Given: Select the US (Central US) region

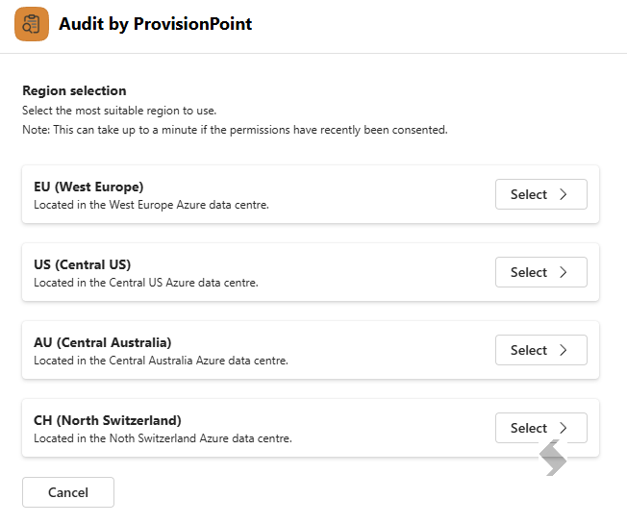Looking at the screenshot, I should point(541,272).
